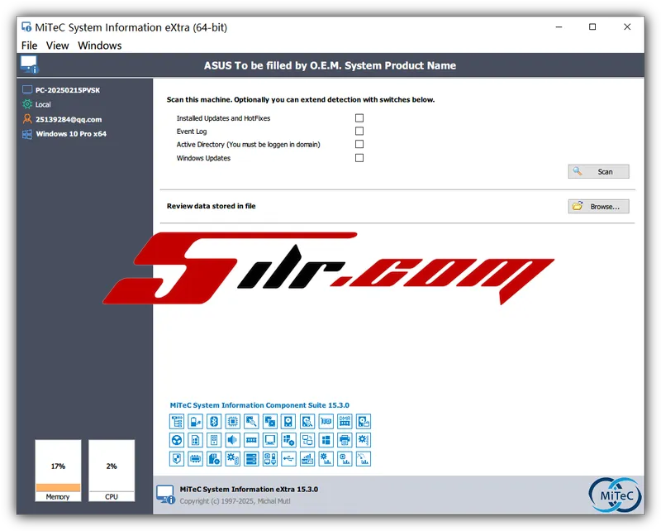Click the synced network computers icon
This screenshot has height=531, width=661.
click(307, 440)
